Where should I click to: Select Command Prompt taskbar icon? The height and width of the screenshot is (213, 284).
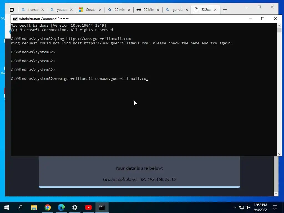[102, 207]
